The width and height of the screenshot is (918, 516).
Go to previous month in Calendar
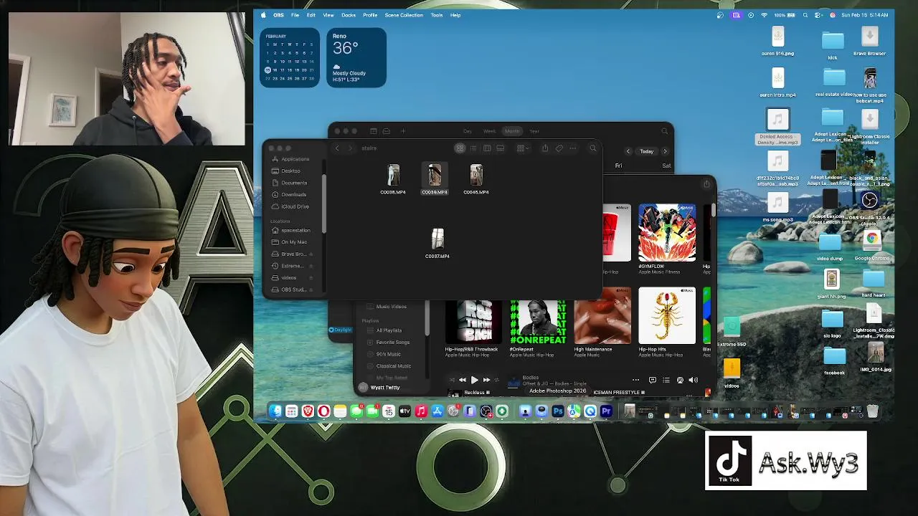coord(628,151)
